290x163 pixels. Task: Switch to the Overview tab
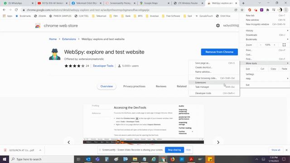pyautogui.click(x=106, y=86)
